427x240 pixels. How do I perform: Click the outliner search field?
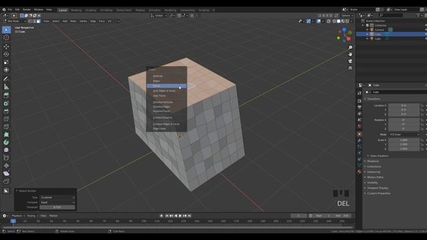click(390, 15)
